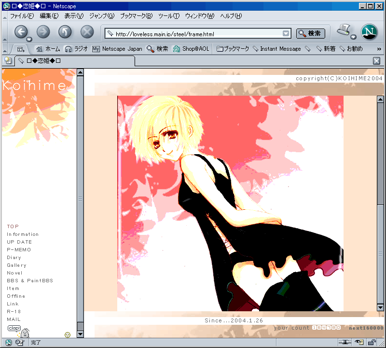This screenshot has height=348, width=386.
Task: Open the Gallery link
Action: coord(16,265)
